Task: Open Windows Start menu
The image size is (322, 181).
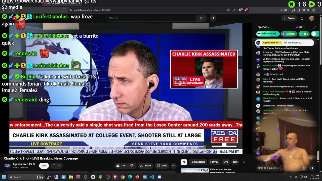Action: click(x=4, y=177)
